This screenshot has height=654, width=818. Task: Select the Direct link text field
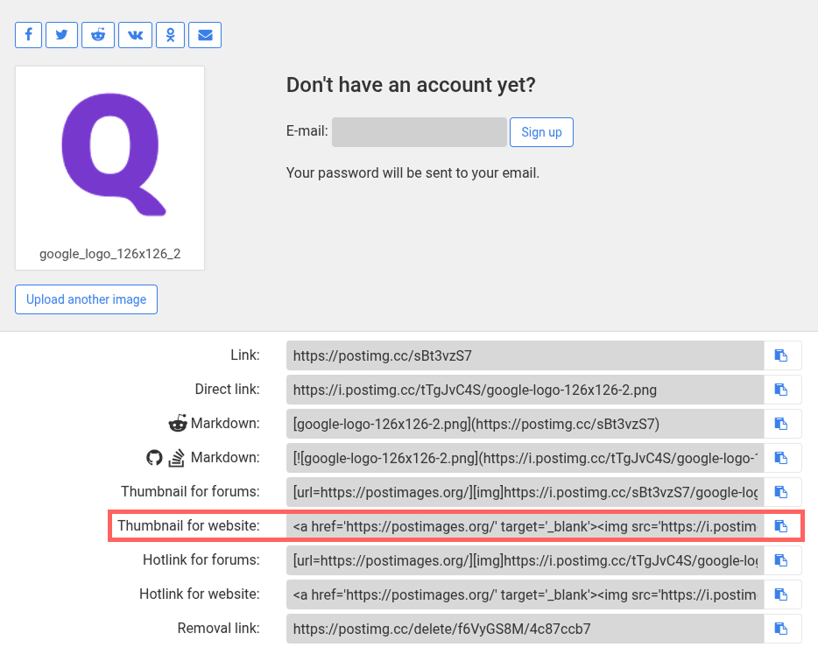[525, 390]
